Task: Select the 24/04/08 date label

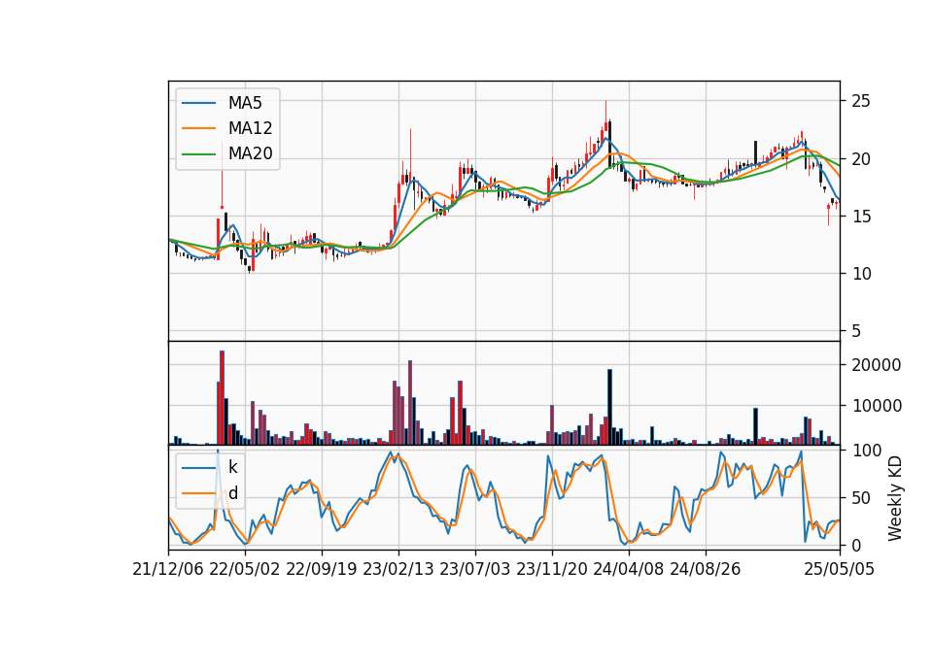Action: (x=629, y=570)
